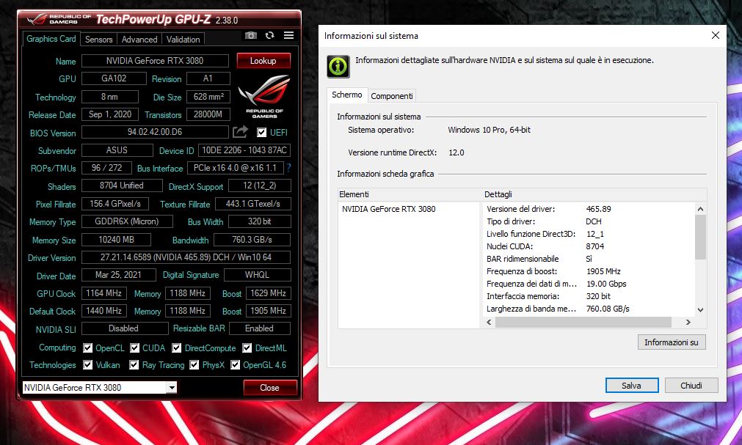Toggle the PhysX checkbox

194,364
